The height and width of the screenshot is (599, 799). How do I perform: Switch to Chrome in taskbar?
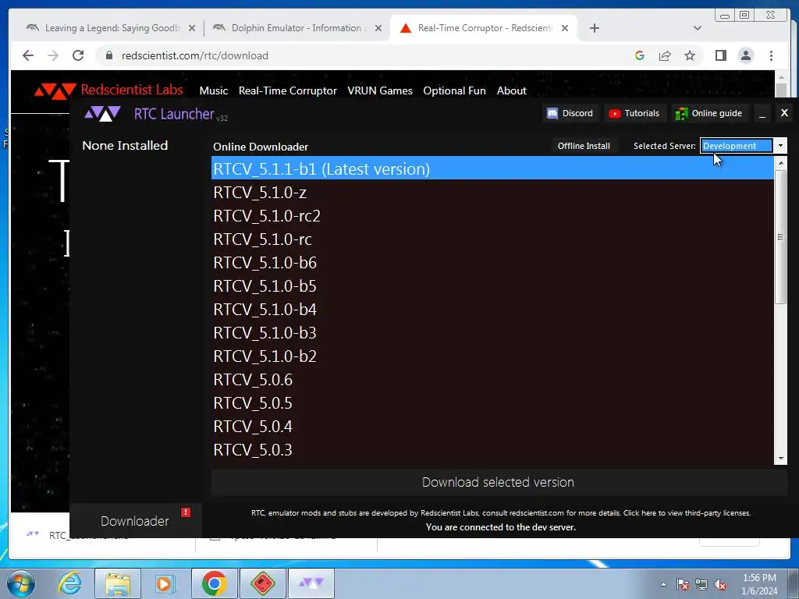pos(214,583)
